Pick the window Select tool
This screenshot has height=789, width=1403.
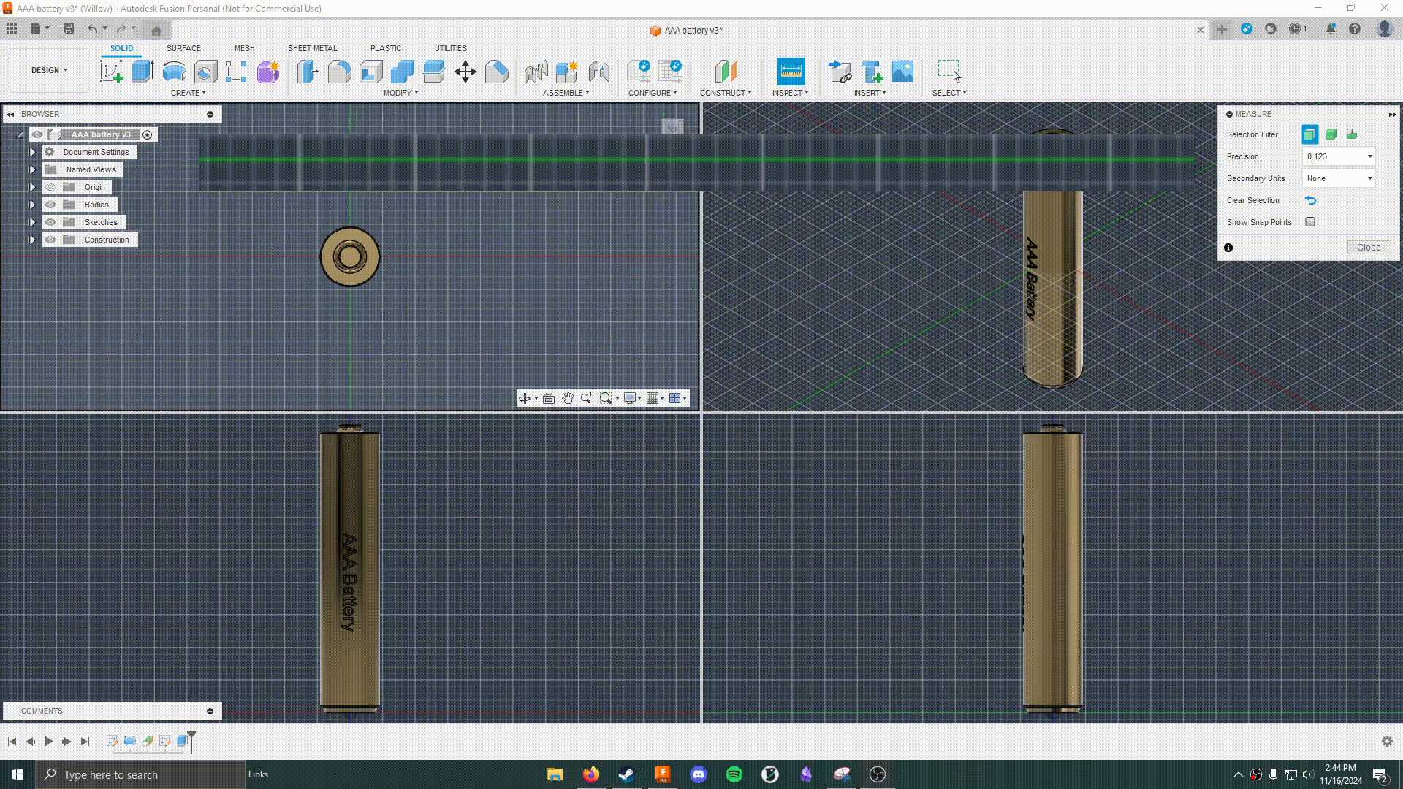[949, 72]
